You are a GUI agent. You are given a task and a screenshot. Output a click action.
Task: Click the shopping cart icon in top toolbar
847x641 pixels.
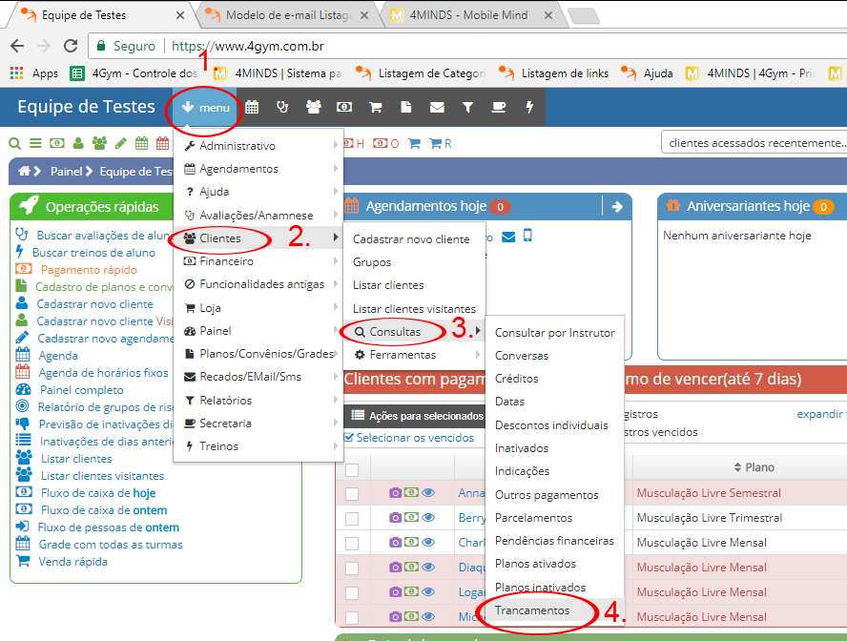[375, 108]
